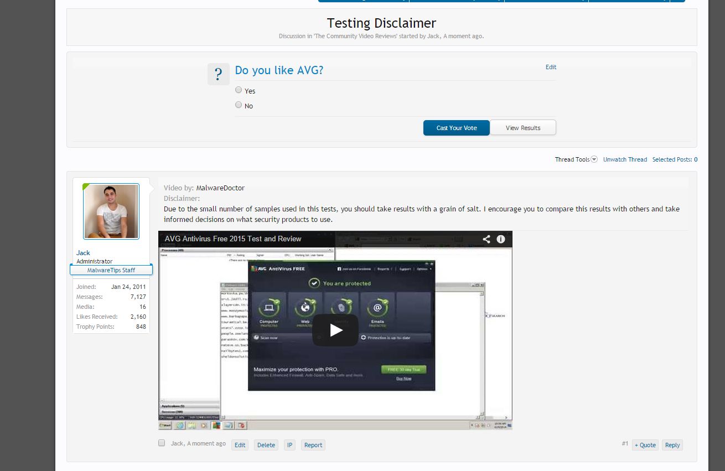Open Jack's profile avatar picture
Screen dimensions: 725x471
[111, 211]
